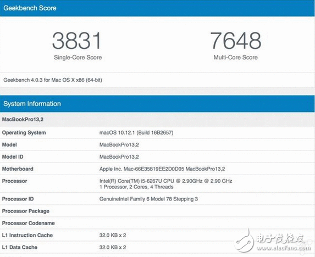Screen dimensions: 315x257
Task: Click the Processor Package label
Action: pyautogui.click(x=26, y=211)
